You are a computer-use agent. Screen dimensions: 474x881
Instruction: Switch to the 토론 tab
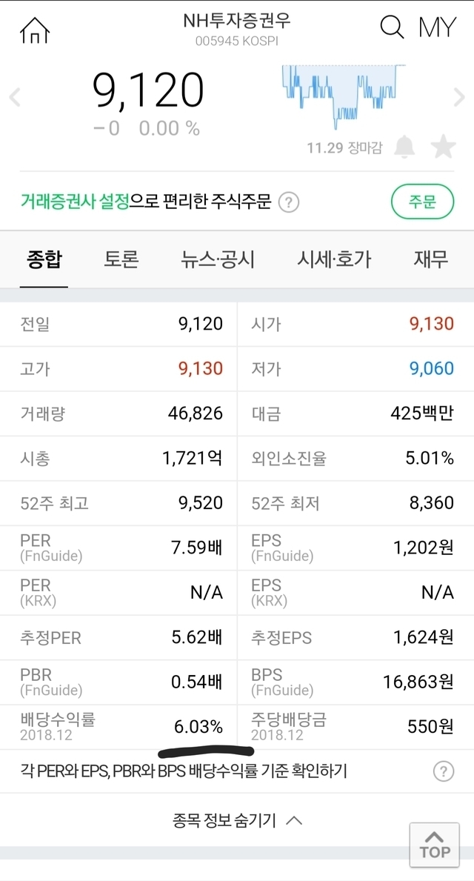pyautogui.click(x=121, y=259)
